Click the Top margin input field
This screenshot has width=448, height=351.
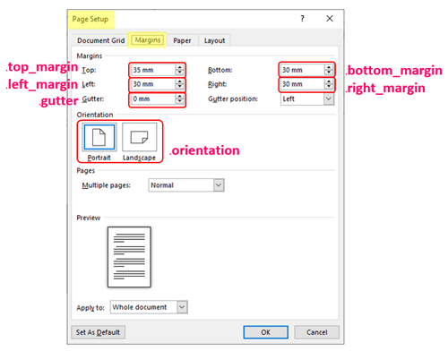(153, 70)
